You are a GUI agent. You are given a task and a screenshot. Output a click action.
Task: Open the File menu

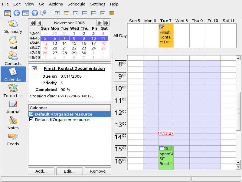coord(5,4)
